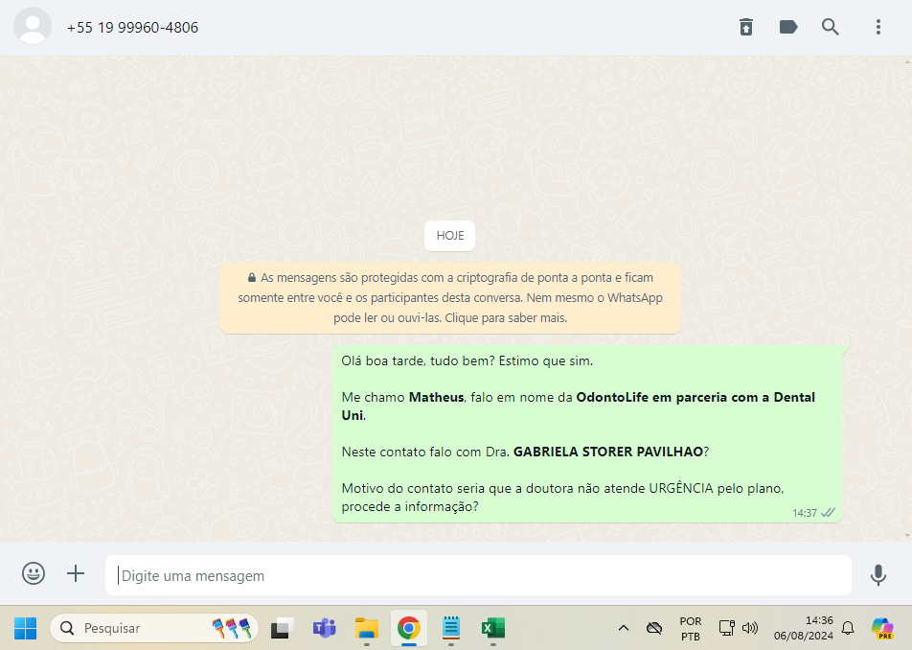Start a voice recording with microphone icon

tap(878, 575)
